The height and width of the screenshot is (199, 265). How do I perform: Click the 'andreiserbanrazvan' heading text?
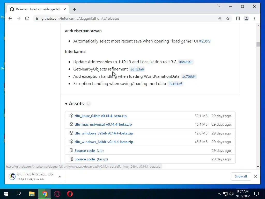click(83, 31)
